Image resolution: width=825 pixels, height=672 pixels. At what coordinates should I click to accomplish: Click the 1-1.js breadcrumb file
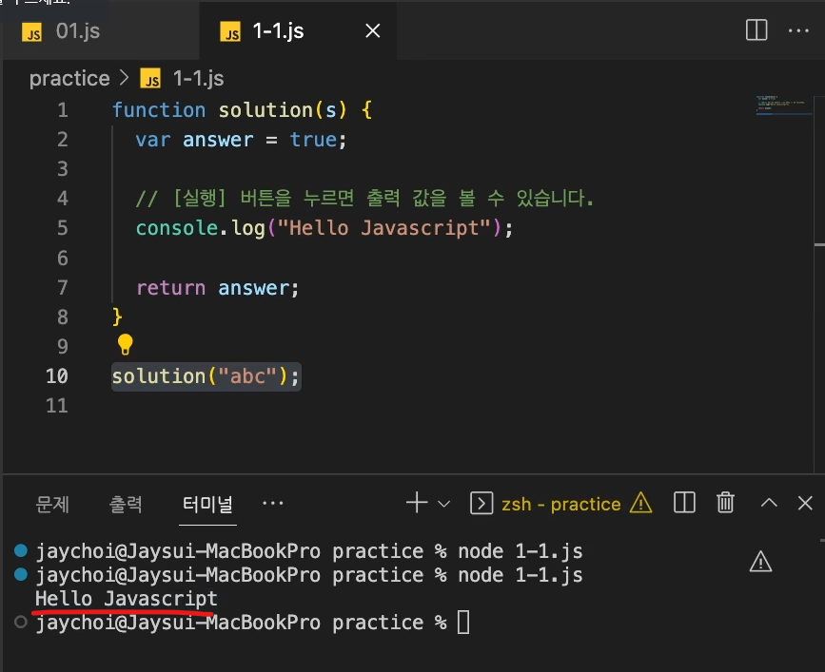coord(198,78)
